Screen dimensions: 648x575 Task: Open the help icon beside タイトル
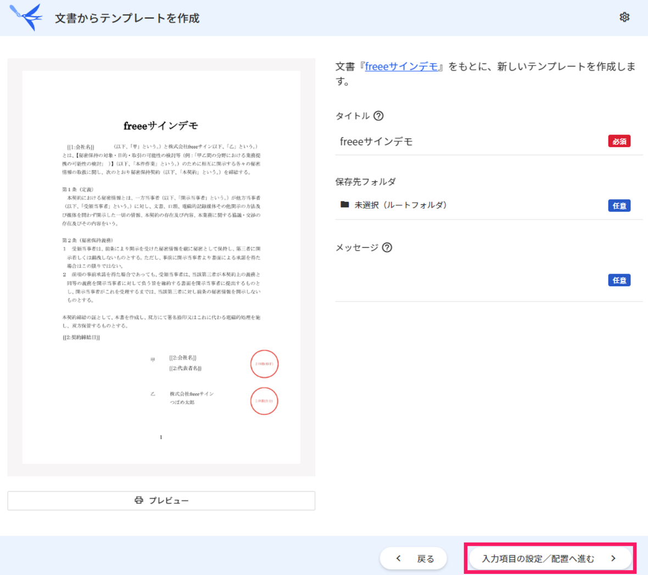point(378,116)
